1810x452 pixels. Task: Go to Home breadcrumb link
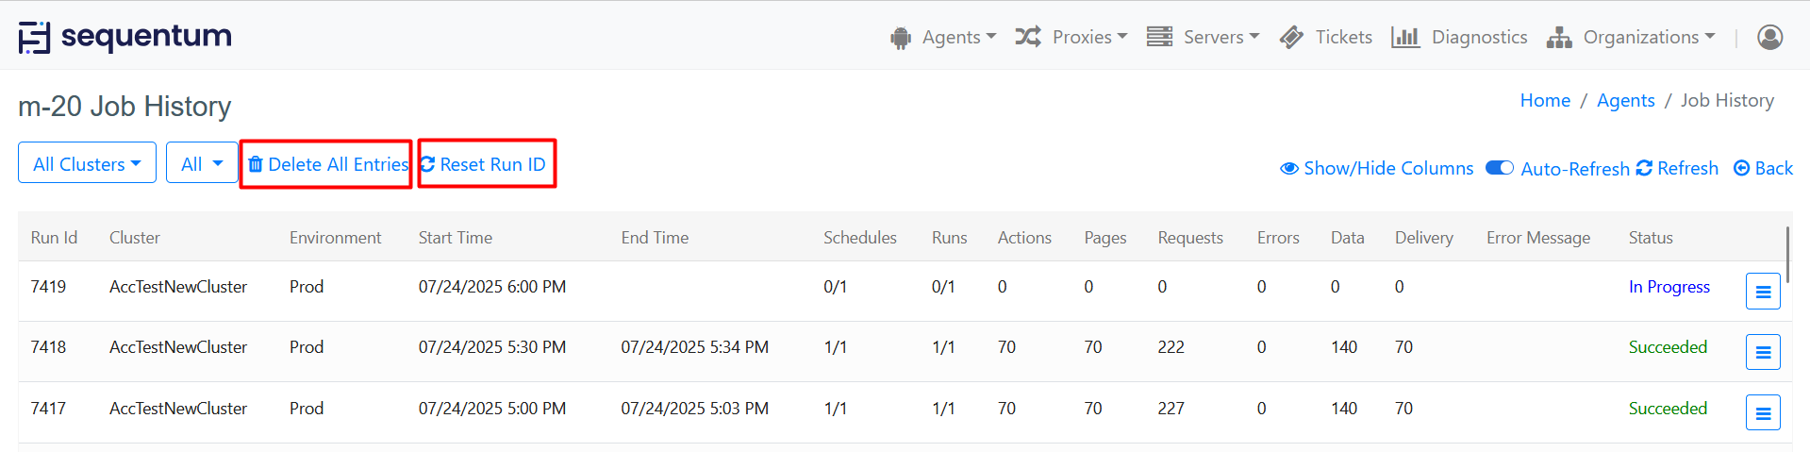pos(1544,100)
